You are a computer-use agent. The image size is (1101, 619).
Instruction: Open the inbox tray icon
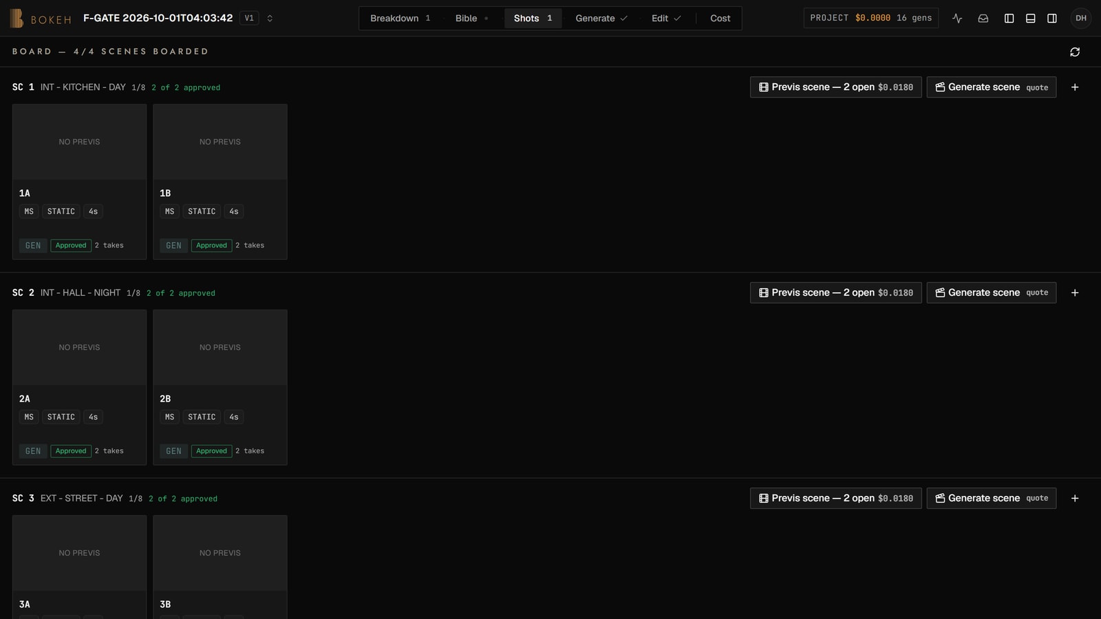pyautogui.click(x=983, y=19)
